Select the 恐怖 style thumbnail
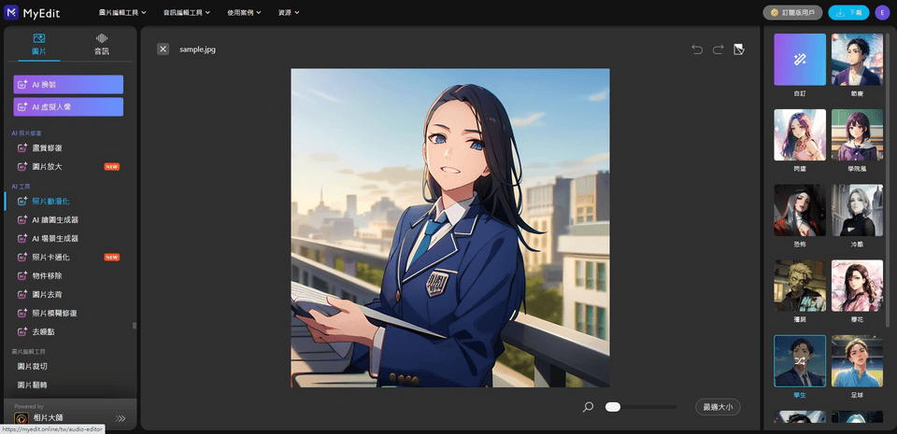Screen dimensions: 897x434 coord(800,210)
